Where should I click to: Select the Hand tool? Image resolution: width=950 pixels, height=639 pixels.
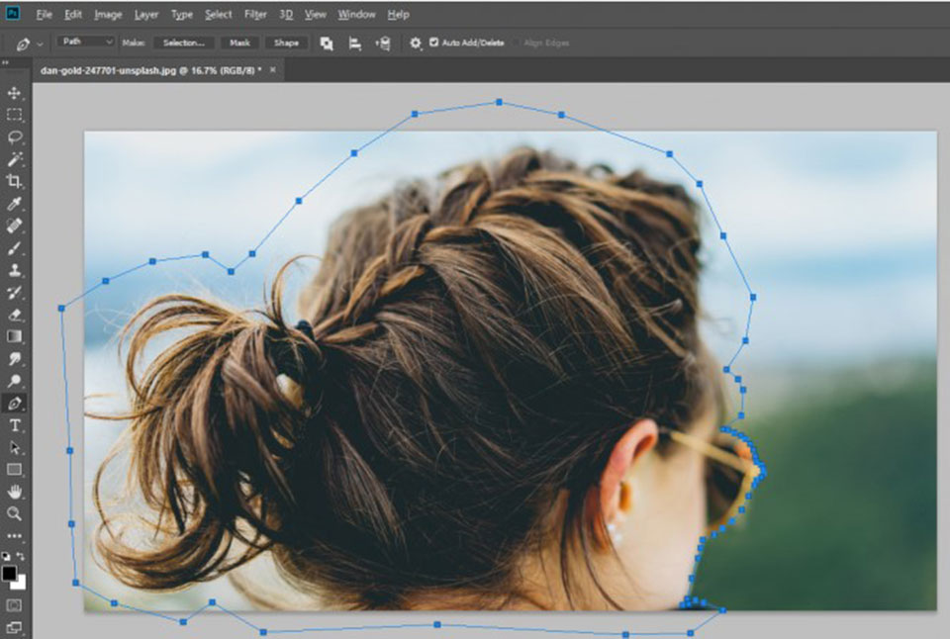14,492
